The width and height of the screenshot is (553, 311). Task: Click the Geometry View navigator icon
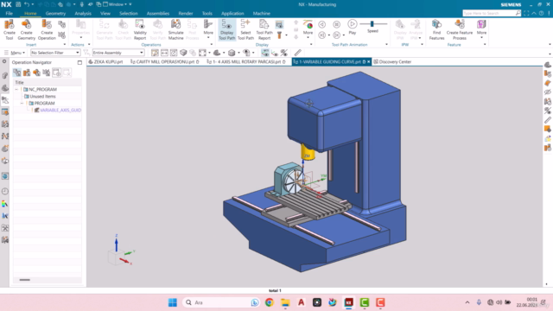coord(36,73)
